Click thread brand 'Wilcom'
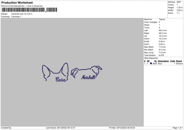The width and height of the screenshot is (184, 130). (x=179, y=63)
